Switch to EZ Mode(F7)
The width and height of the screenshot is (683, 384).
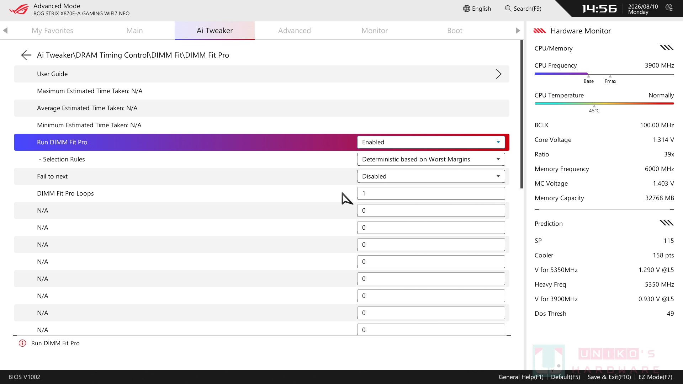pos(655,377)
